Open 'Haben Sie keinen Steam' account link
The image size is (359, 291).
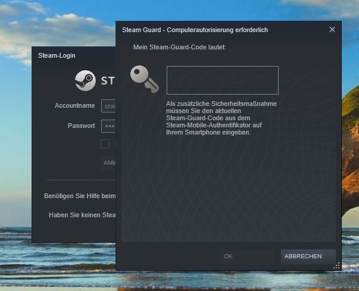tap(82, 215)
